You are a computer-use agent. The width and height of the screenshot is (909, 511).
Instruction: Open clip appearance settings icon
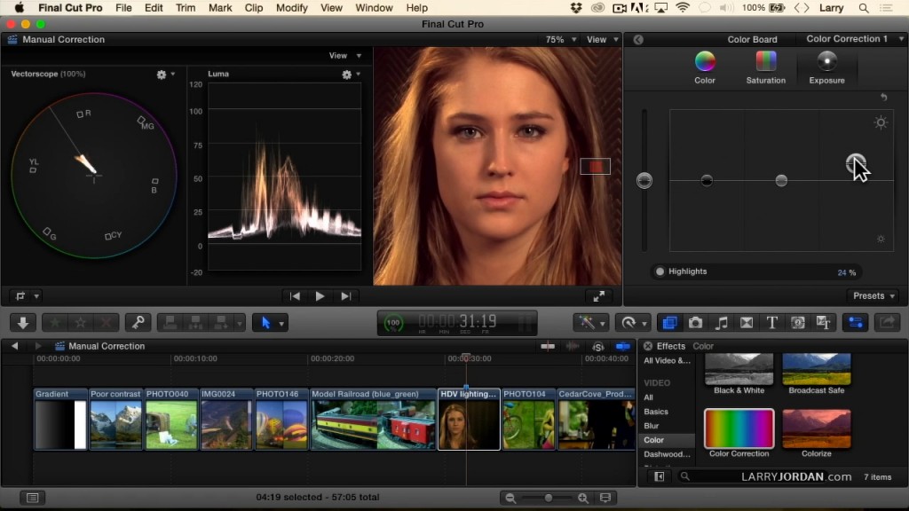[x=605, y=498]
